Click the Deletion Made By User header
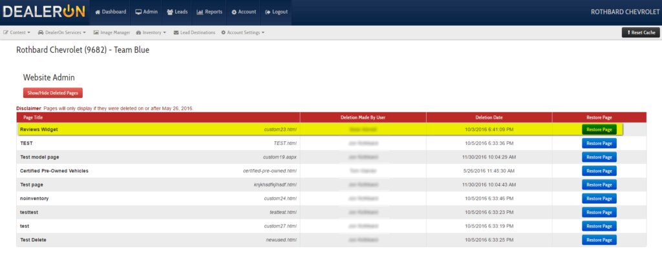Image resolution: width=662 pixels, height=256 pixels. (363, 117)
